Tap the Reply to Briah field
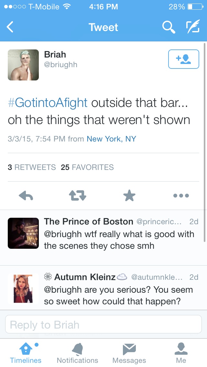 pos(103,324)
